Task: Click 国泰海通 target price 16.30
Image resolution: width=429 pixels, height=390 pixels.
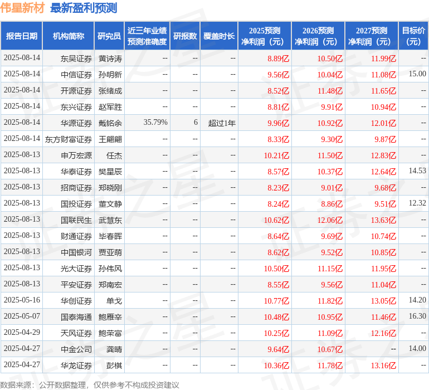Action: (x=417, y=316)
